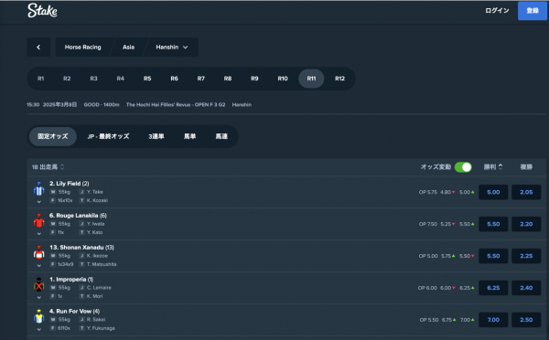Bet Rouge Lanakila place odds 2.20
The image size is (549, 340).
(526, 224)
